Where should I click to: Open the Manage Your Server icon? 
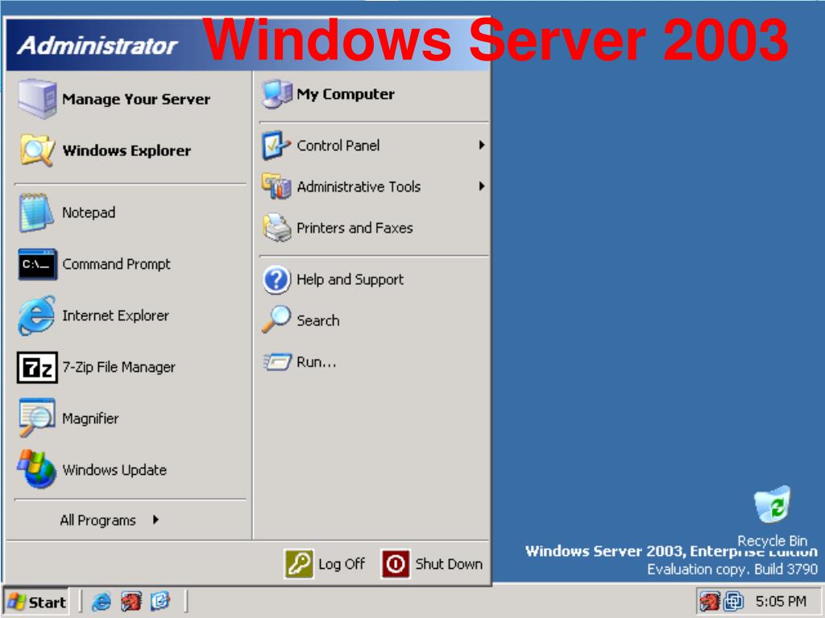(x=37, y=98)
